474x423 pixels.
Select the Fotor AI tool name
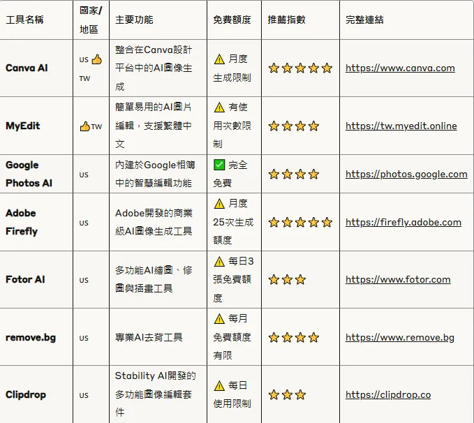[25, 279]
